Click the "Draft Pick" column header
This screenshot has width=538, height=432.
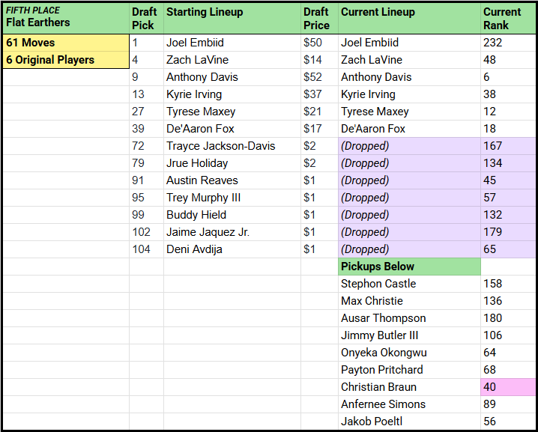click(145, 17)
